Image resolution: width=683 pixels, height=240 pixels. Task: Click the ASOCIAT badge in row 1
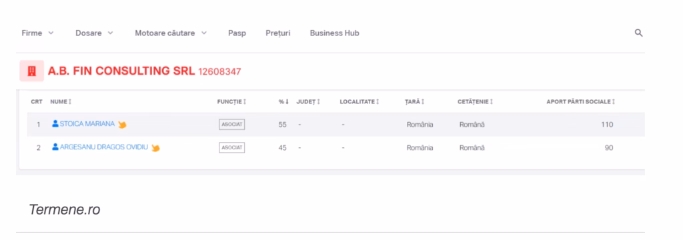[x=231, y=124]
